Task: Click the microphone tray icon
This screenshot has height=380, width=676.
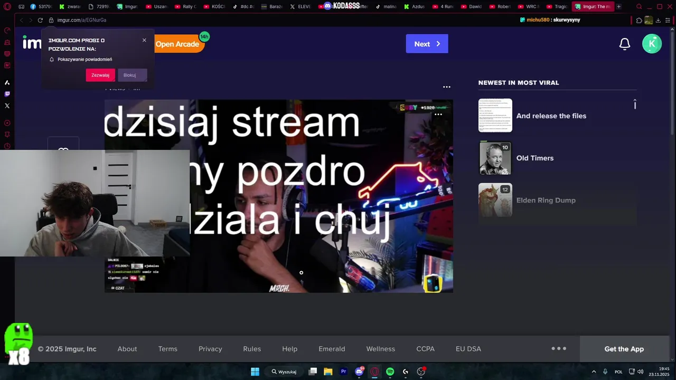Action: [605, 372]
